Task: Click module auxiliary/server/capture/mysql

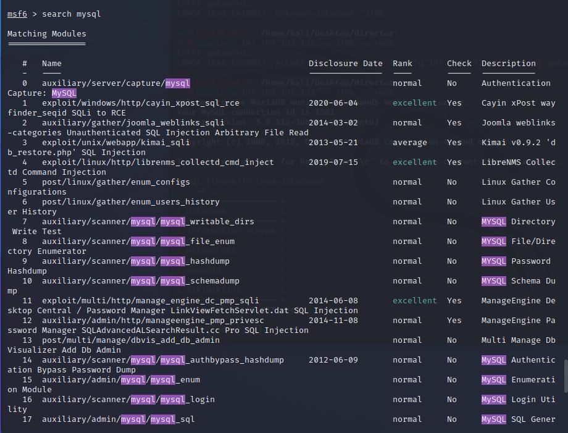Action: click(116, 83)
